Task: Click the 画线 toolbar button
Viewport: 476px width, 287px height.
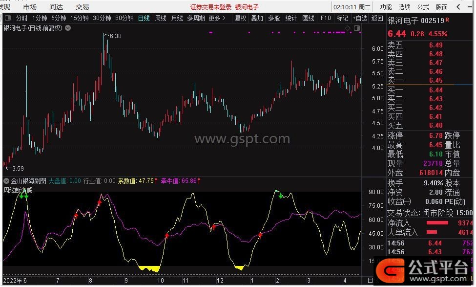Action: pos(308,18)
